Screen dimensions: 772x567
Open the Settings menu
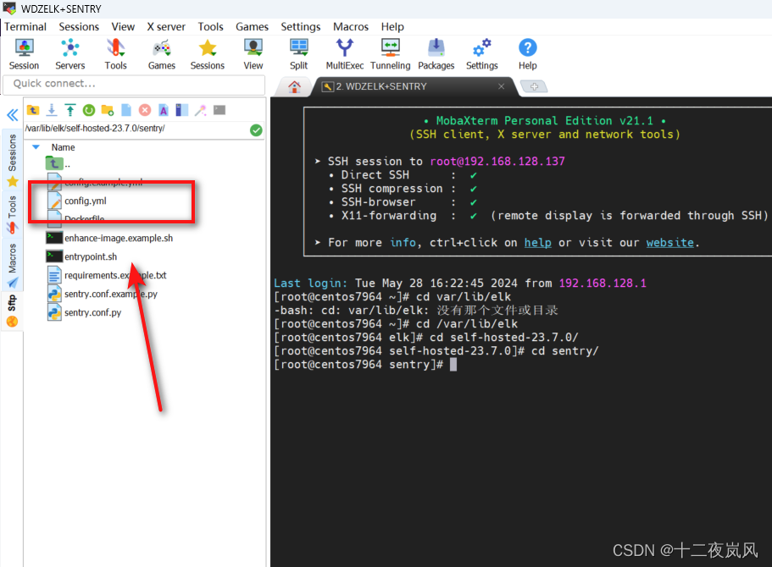300,26
